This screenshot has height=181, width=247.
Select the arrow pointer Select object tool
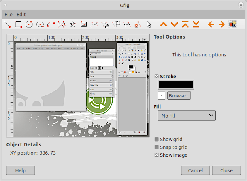coord(149,24)
